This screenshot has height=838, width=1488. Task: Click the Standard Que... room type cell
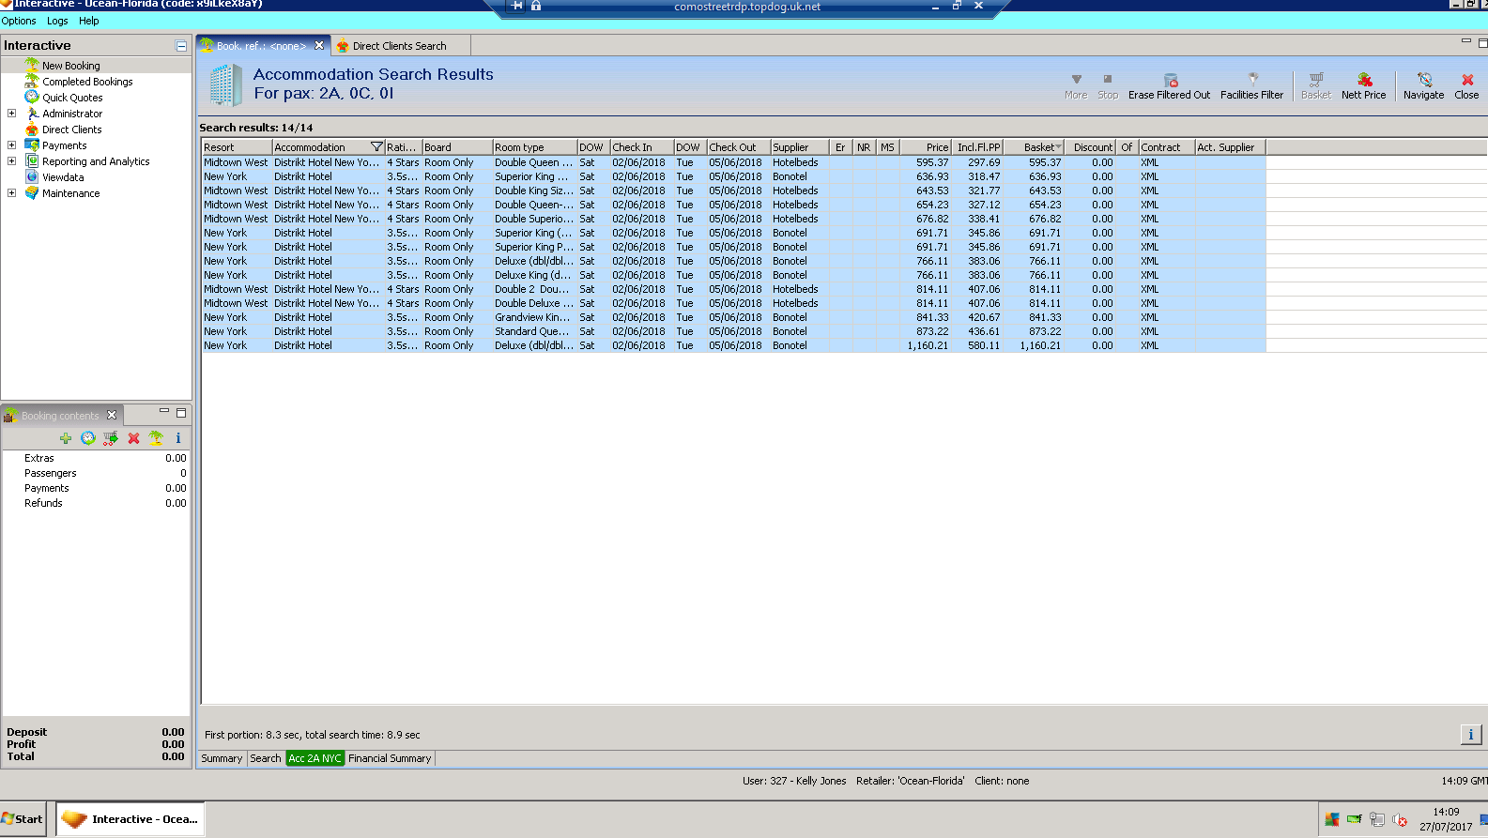click(x=532, y=331)
